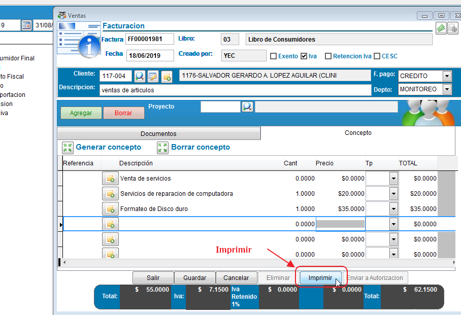This screenshot has height=315, width=461.
Task: Select the Concepto tab
Action: click(358, 133)
